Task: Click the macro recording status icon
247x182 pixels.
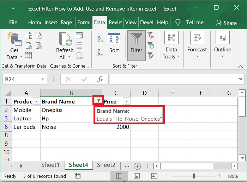Action: (78, 176)
